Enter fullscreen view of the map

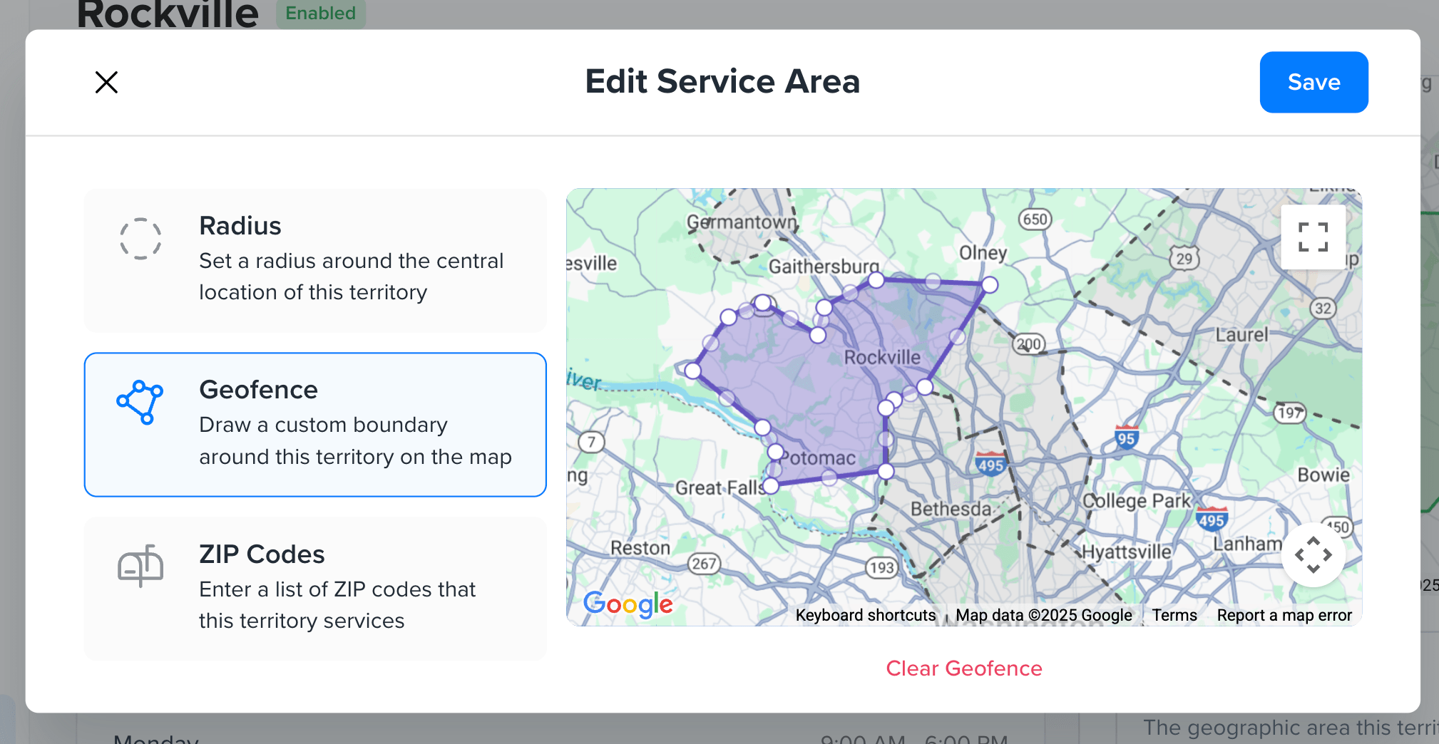click(x=1313, y=237)
